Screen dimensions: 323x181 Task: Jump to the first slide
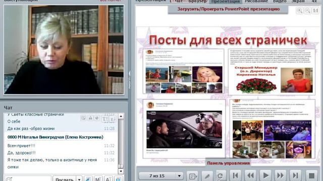(235, 175)
